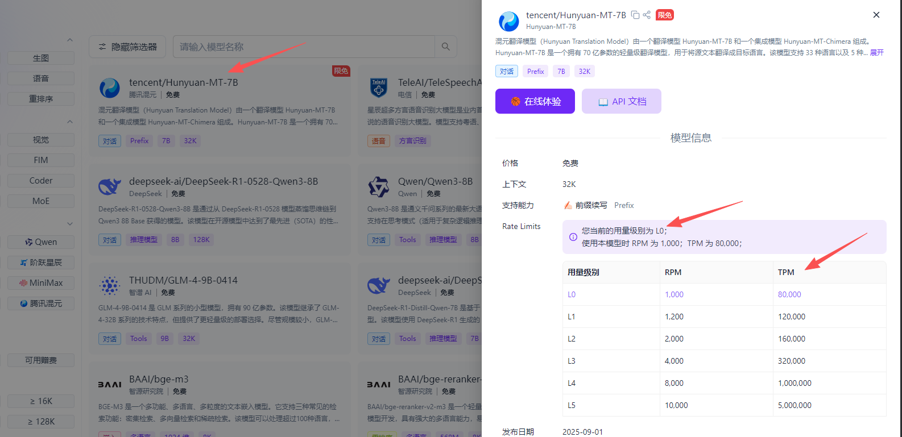Screen dimensions: 902x437
Task: Click the 对话 tag in the detail panel
Action: (x=507, y=71)
